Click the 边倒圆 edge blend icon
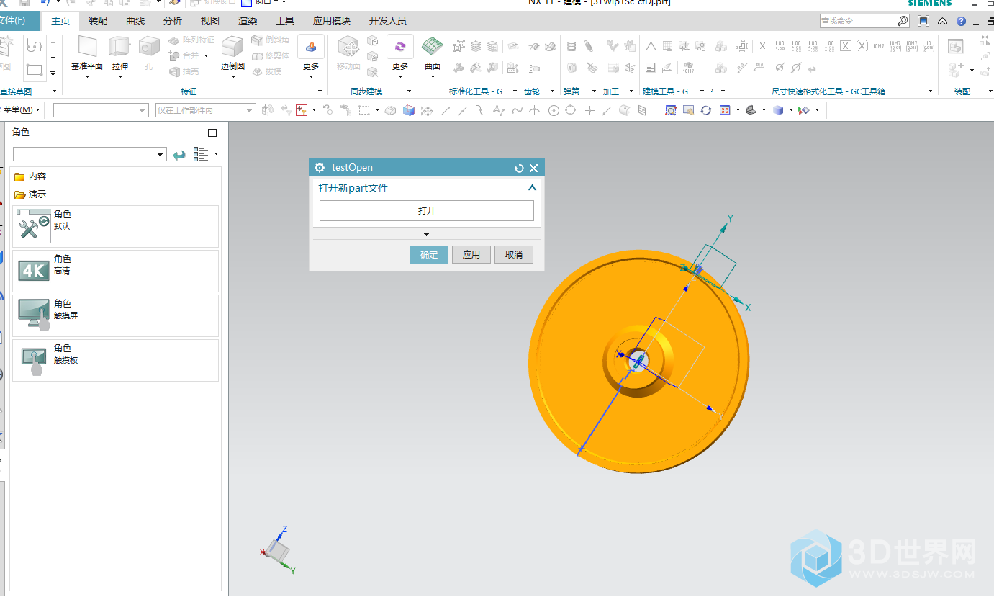The width and height of the screenshot is (994, 597). click(x=232, y=47)
